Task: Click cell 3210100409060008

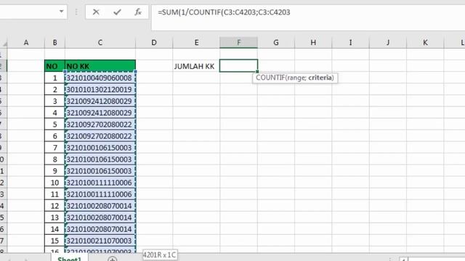Action: [x=100, y=78]
